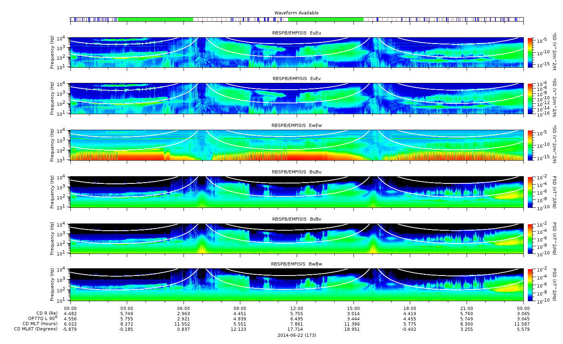Select the "RBSPB/EMFISIS EvEv" panel title
The height and width of the screenshot is (344, 563).
tap(296, 78)
